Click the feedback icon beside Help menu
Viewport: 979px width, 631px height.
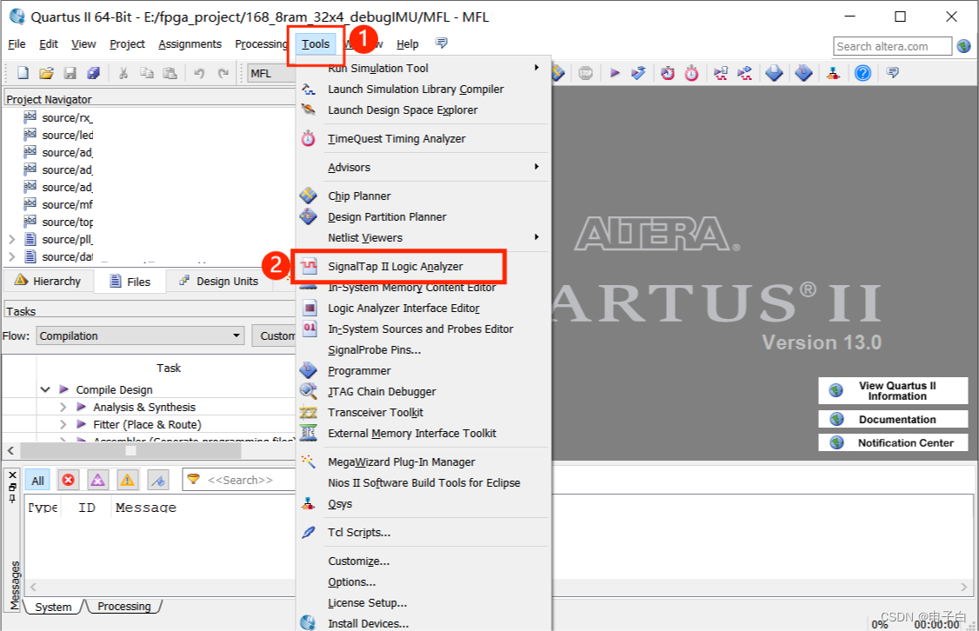[442, 43]
